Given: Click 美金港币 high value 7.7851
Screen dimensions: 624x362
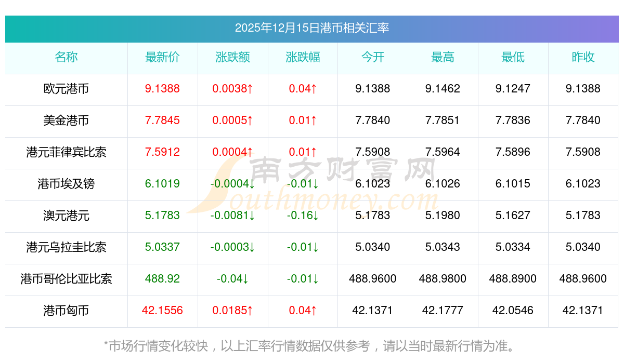Looking at the screenshot, I should (443, 120).
